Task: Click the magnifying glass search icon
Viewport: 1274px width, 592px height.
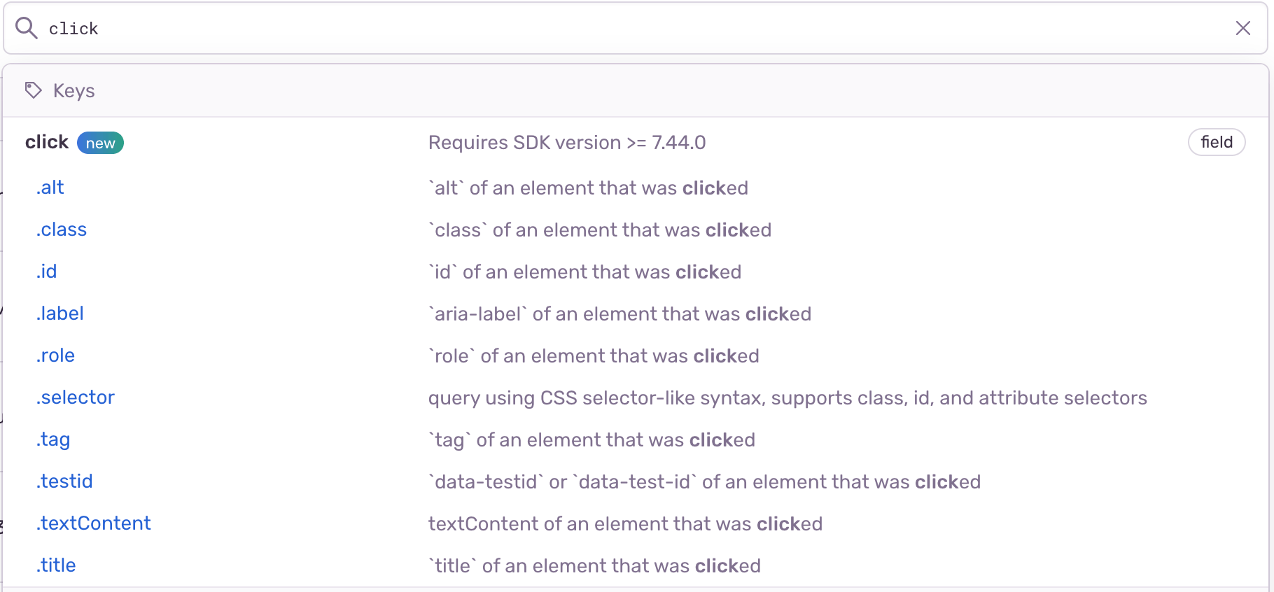Action: click(26, 27)
